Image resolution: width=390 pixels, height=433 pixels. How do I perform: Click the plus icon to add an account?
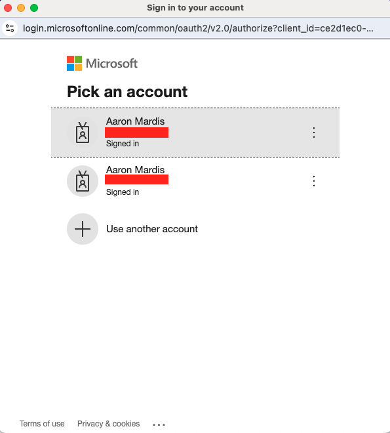click(83, 229)
